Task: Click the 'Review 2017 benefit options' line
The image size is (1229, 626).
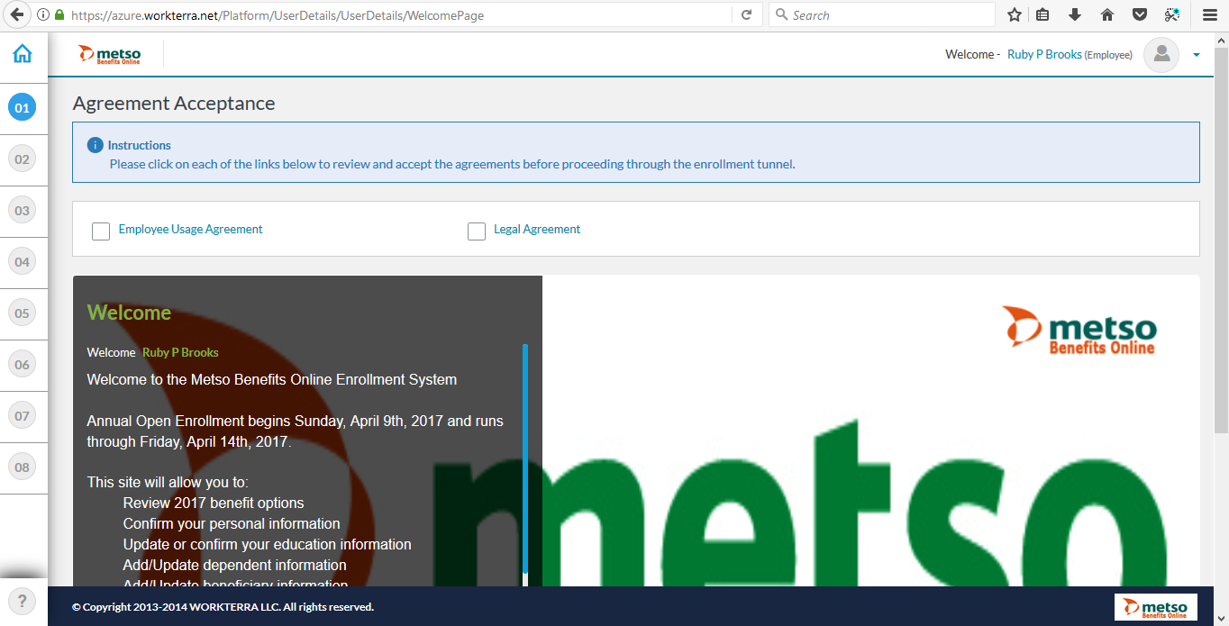Action: click(x=214, y=503)
